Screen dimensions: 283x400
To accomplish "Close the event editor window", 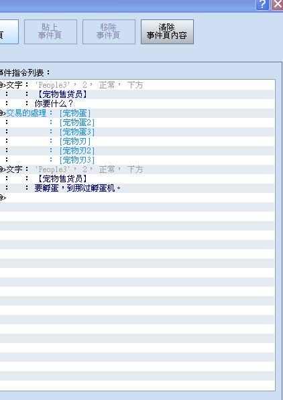I will tap(278, 5).
